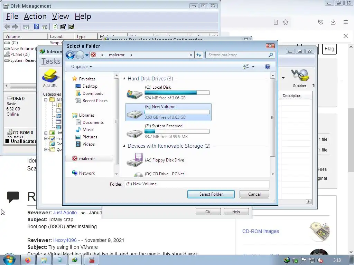The width and height of the screenshot is (354, 265).
Task: Open the View menu in Disk Management
Action: [60, 17]
